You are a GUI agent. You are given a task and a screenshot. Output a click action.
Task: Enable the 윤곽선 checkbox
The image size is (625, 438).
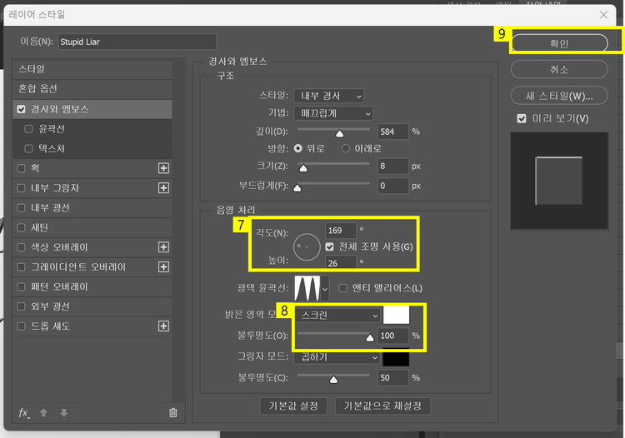pos(28,129)
